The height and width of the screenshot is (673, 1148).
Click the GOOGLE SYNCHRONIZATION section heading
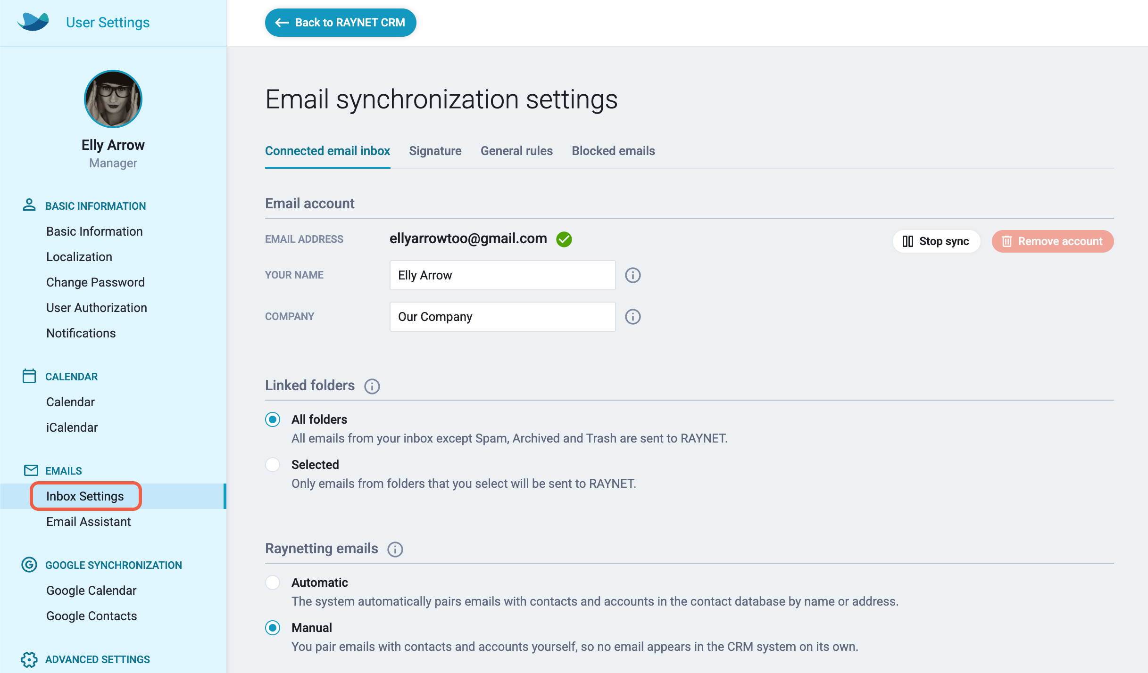[x=113, y=565]
